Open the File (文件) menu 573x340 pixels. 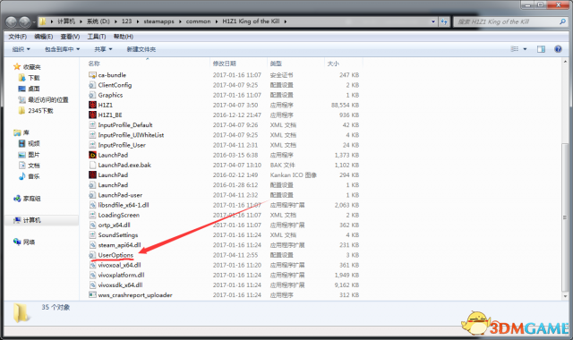coord(18,37)
